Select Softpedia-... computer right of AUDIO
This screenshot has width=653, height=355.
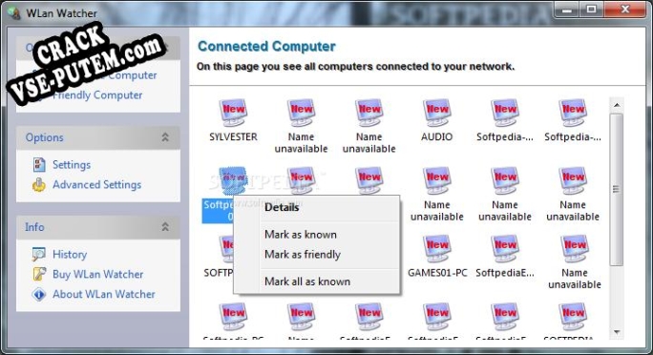coord(505,113)
